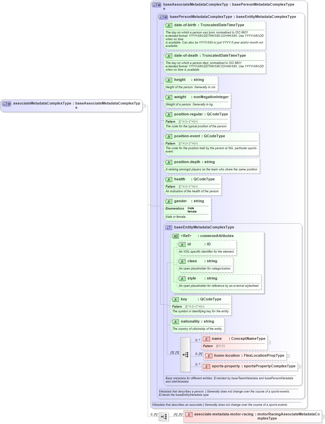Screen dimensions: 325x424
Task: Select the nationality attribute icon
Action: (x=176, y=322)
